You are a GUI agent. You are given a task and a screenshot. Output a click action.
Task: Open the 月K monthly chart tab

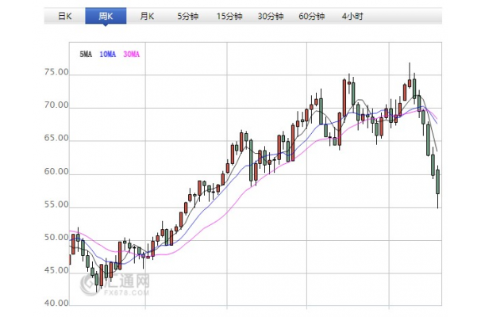click(x=147, y=16)
